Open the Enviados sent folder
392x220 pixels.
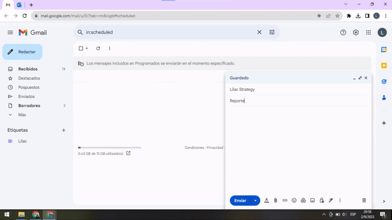pyautogui.click(x=26, y=96)
